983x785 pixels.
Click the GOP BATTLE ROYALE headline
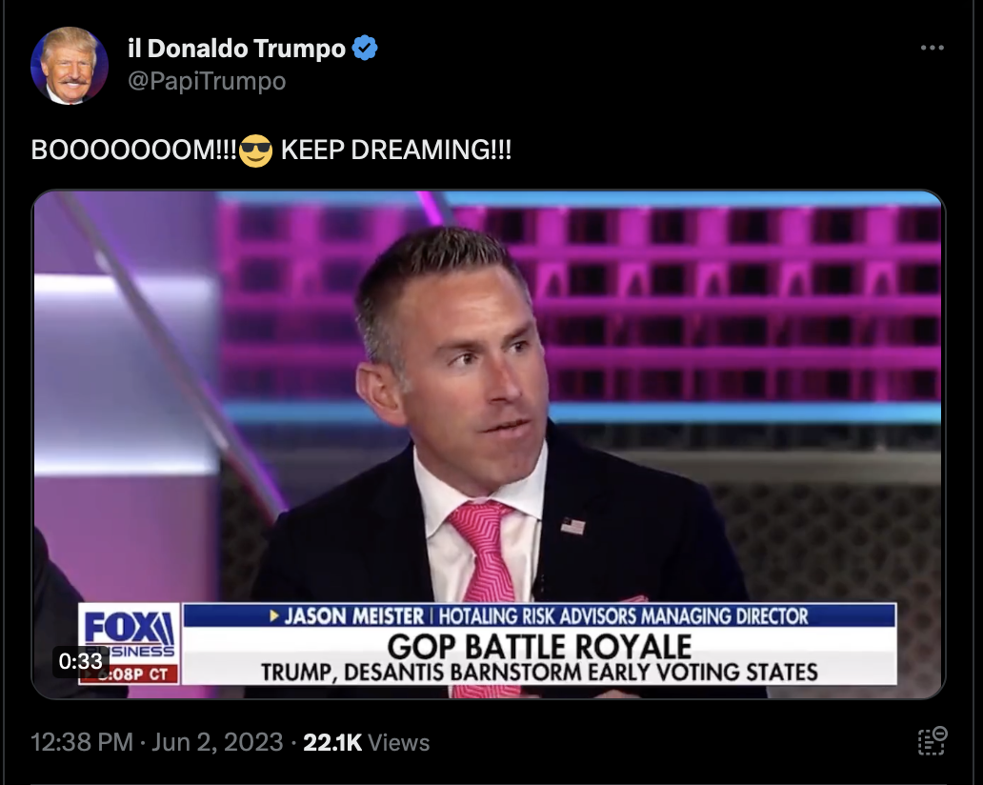539,647
